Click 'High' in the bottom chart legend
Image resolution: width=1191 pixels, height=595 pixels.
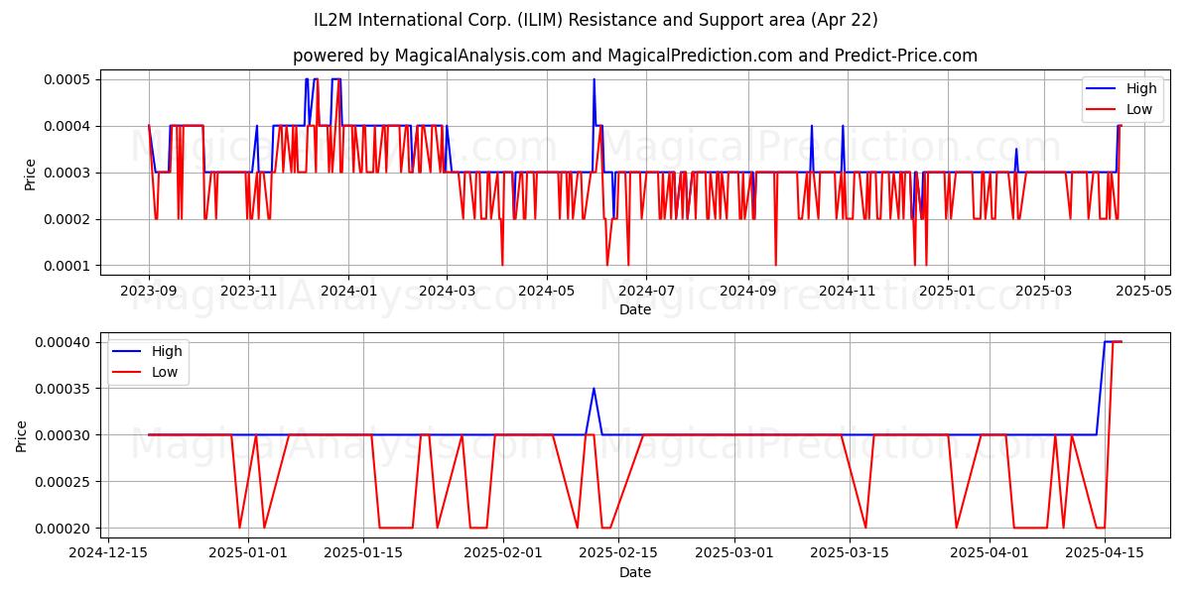(167, 351)
